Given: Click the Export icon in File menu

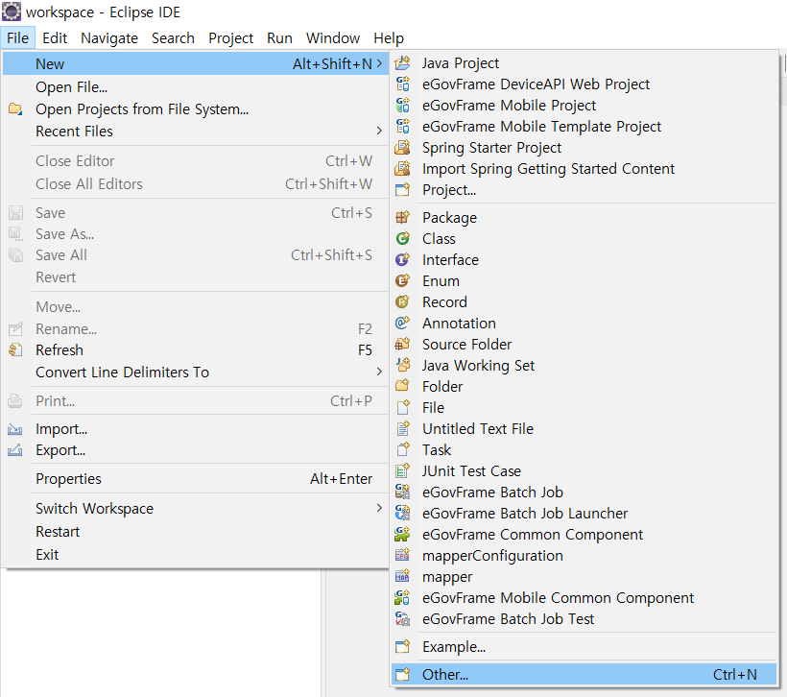Looking at the screenshot, I should pos(15,450).
